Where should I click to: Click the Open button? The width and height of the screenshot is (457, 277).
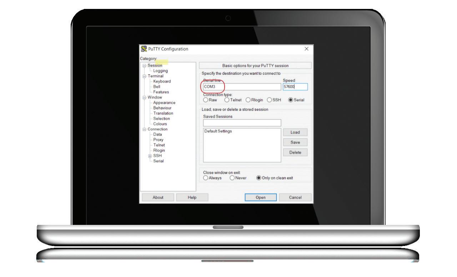click(x=261, y=197)
